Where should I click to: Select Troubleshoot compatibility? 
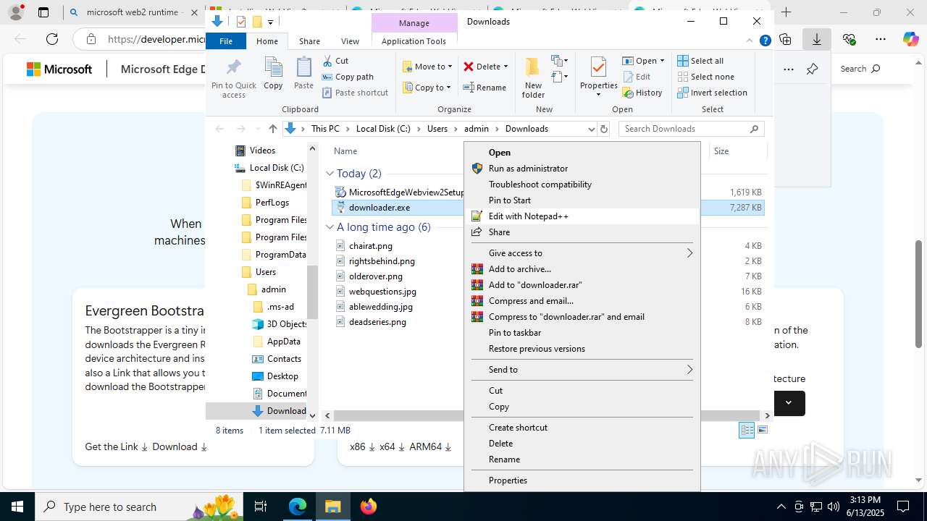coord(582,185)
